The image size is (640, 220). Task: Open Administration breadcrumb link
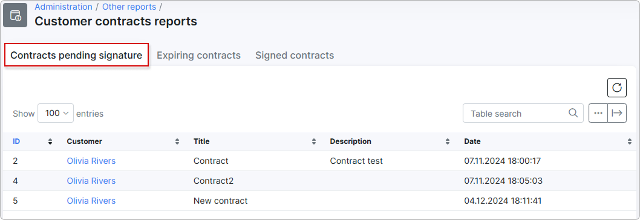[x=64, y=7]
